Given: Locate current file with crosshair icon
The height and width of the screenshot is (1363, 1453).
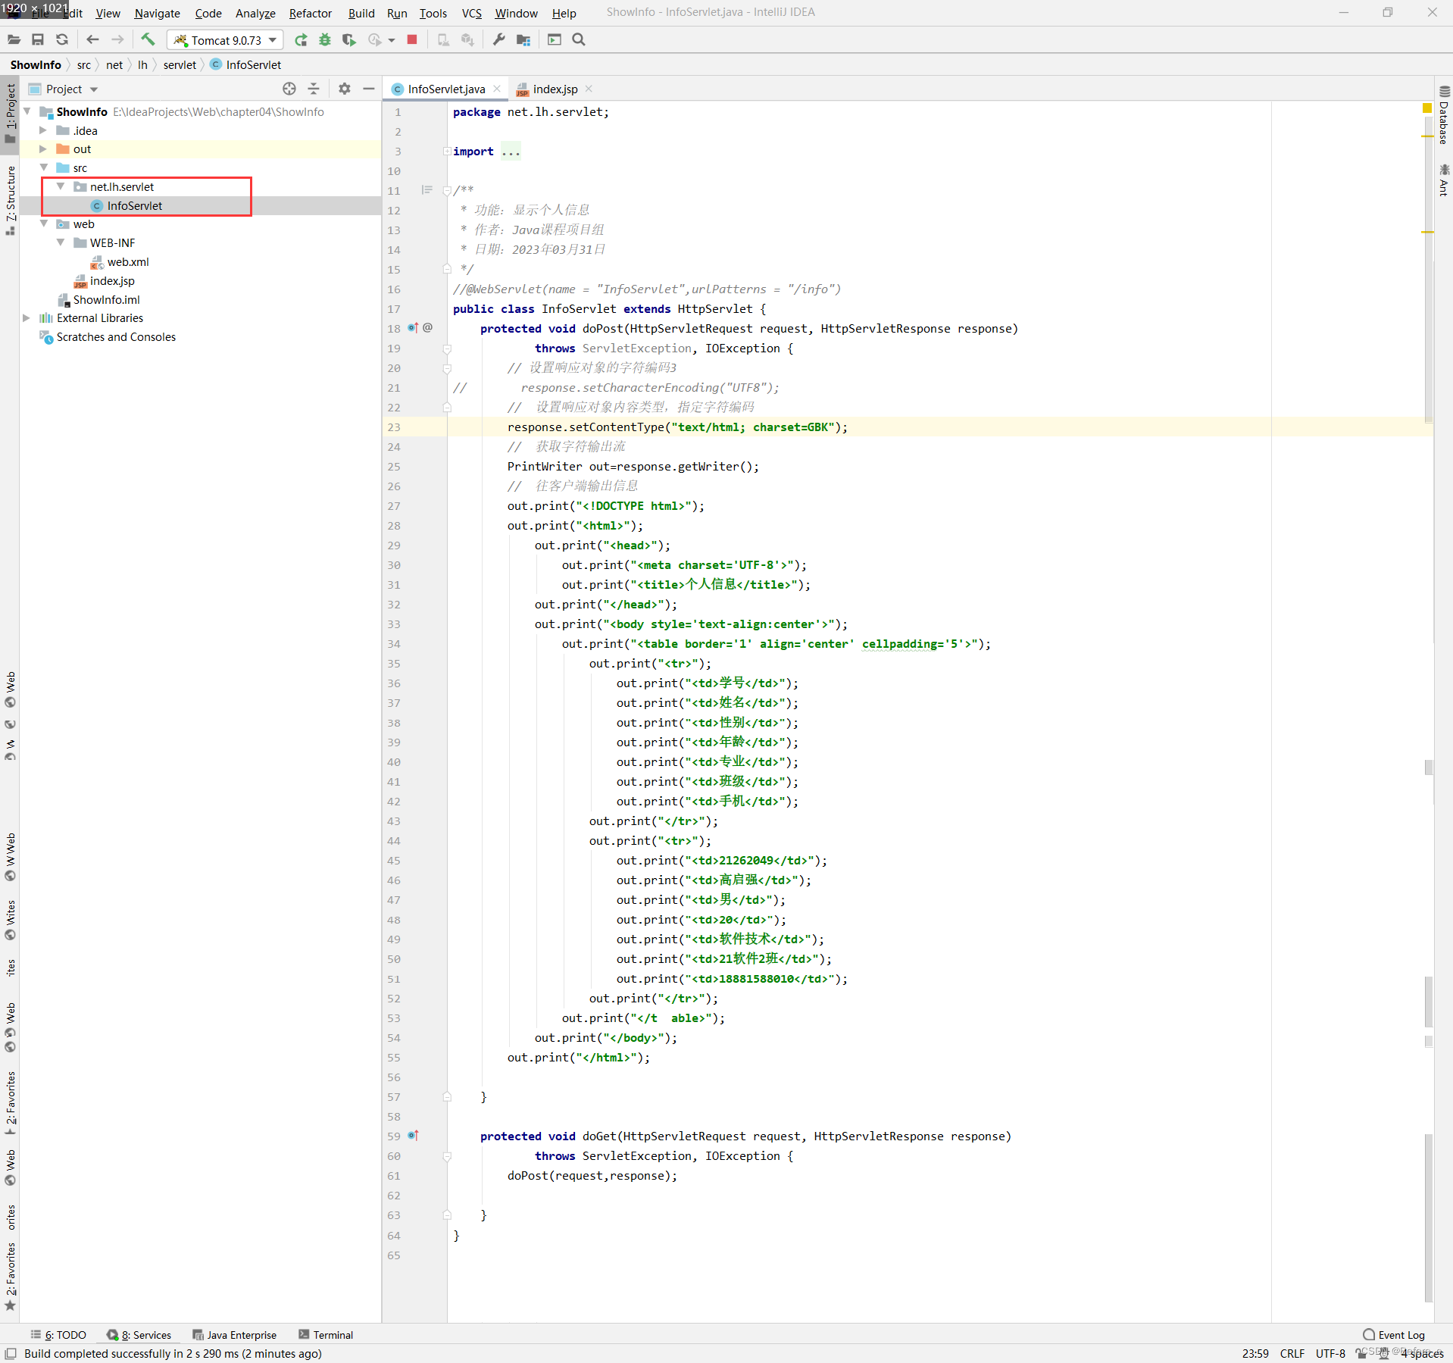Looking at the screenshot, I should 289,89.
